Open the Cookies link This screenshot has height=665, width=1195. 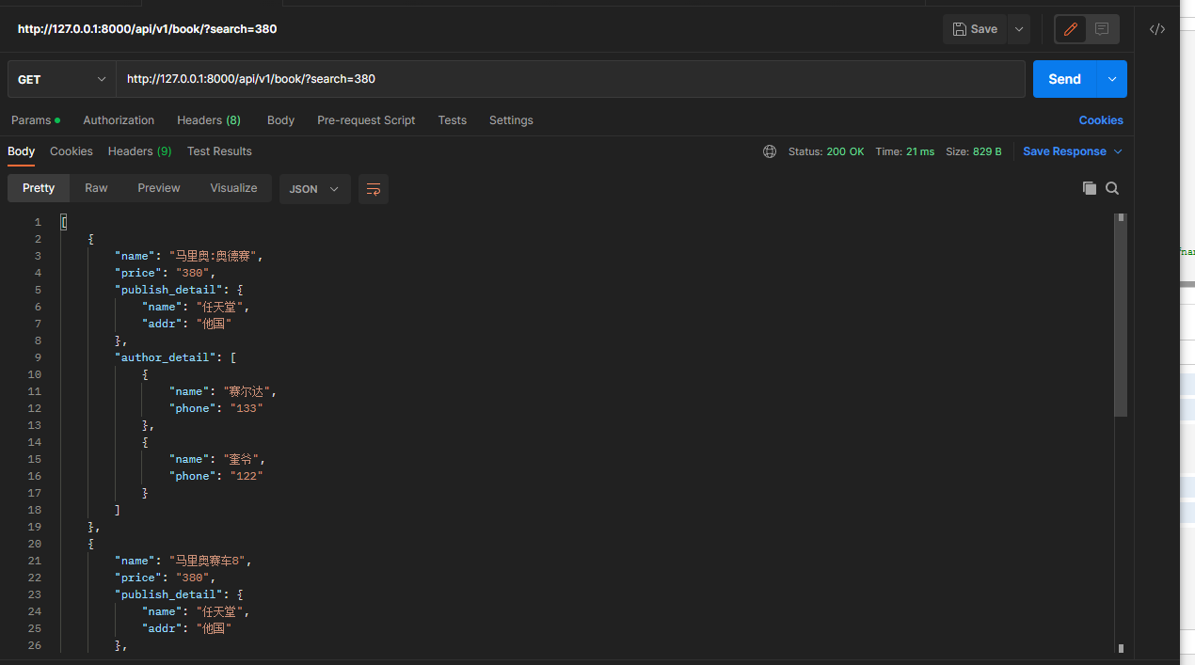tap(1101, 120)
